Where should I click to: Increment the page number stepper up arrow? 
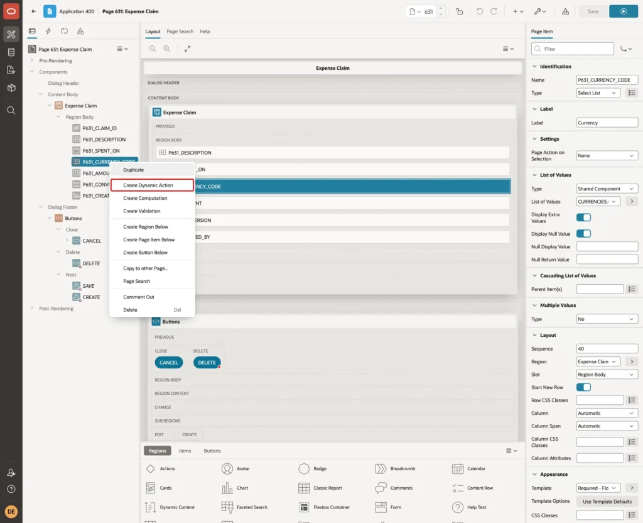click(x=441, y=8)
